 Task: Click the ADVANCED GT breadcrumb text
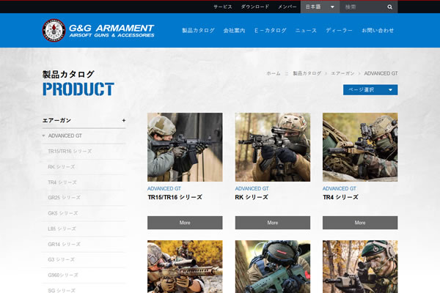tap(381, 73)
